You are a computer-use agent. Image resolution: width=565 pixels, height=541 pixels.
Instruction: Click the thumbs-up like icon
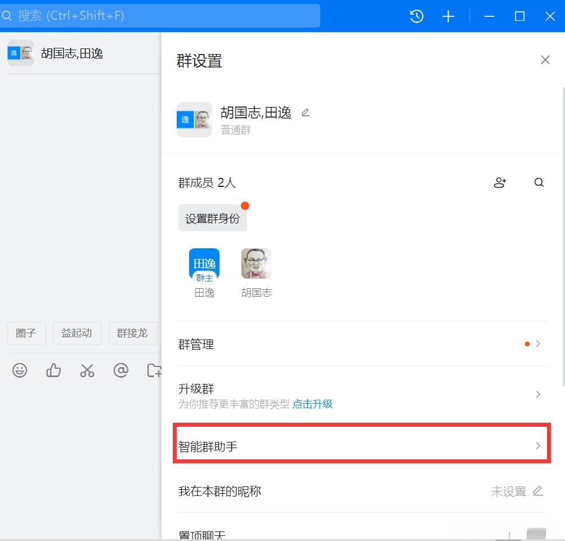click(53, 370)
